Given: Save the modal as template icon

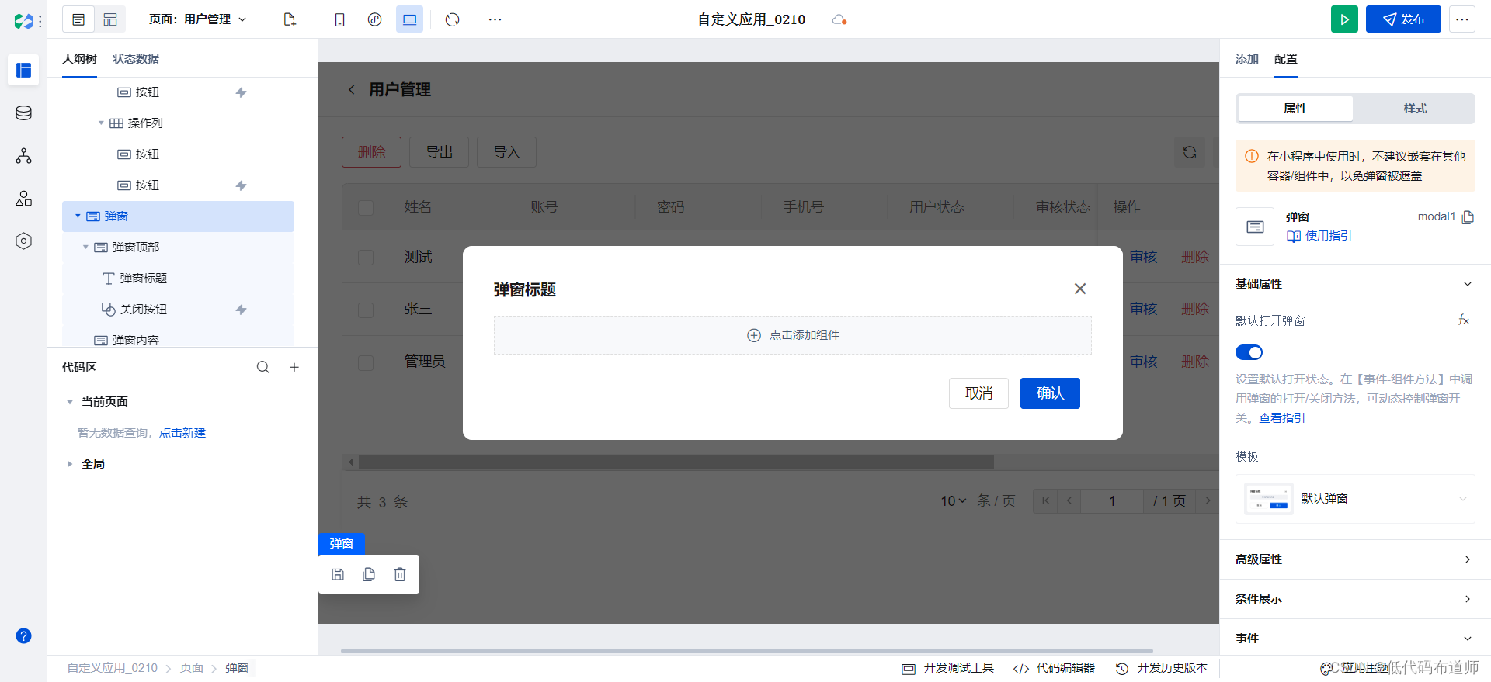Looking at the screenshot, I should coord(338,574).
